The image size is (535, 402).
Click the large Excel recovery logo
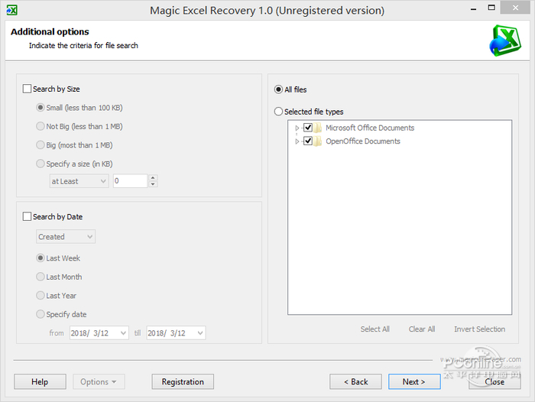tap(505, 41)
